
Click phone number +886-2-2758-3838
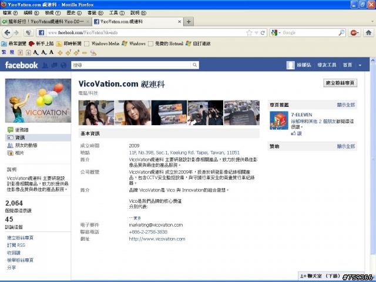point(148,232)
